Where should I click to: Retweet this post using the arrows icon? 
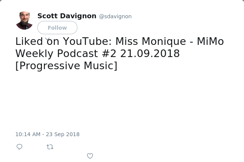tap(50, 147)
